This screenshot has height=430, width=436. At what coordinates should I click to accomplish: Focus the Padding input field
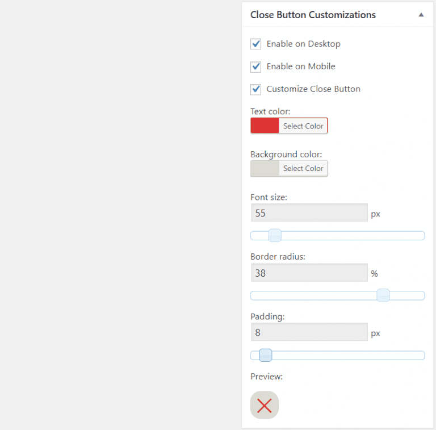coord(309,332)
